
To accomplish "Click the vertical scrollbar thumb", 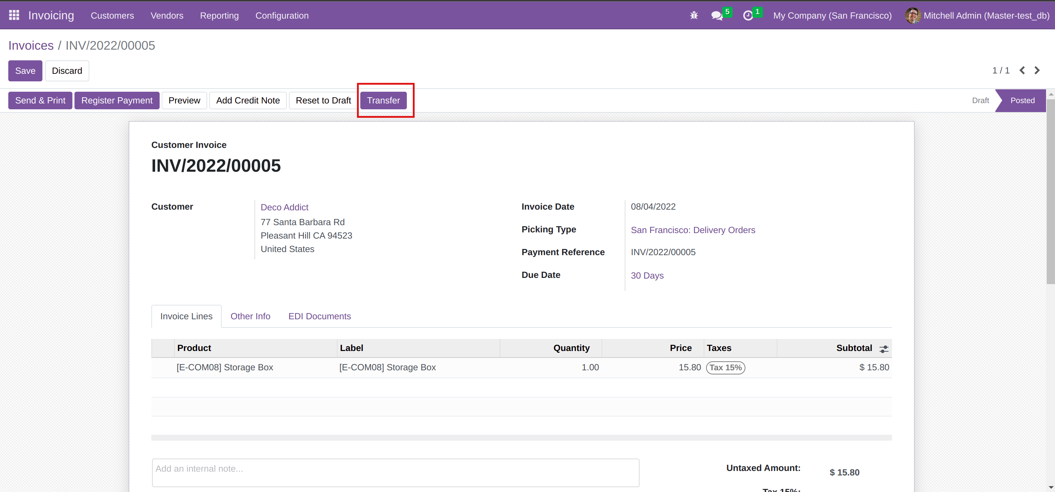I will 1051,191.
